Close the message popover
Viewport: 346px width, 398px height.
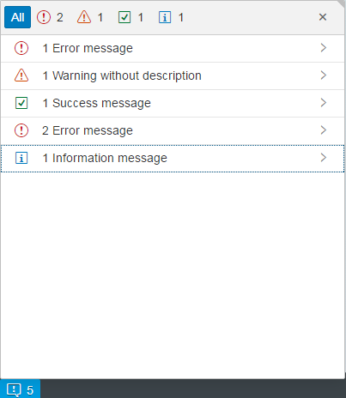[x=323, y=17]
